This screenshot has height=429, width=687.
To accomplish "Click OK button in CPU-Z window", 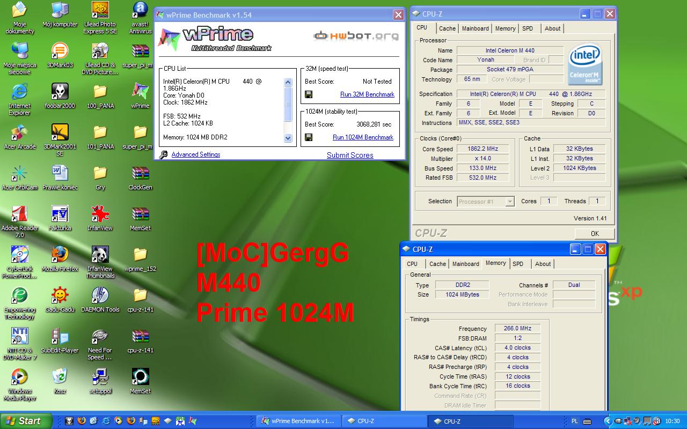I will click(595, 233).
